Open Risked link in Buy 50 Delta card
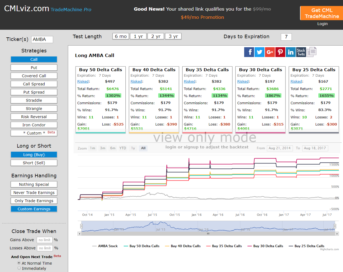Image resolution: width=343 pixels, height=272 pixels. [x=83, y=82]
